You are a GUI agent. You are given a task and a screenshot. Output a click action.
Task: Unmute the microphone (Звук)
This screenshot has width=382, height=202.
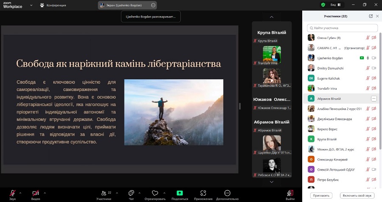point(12,193)
